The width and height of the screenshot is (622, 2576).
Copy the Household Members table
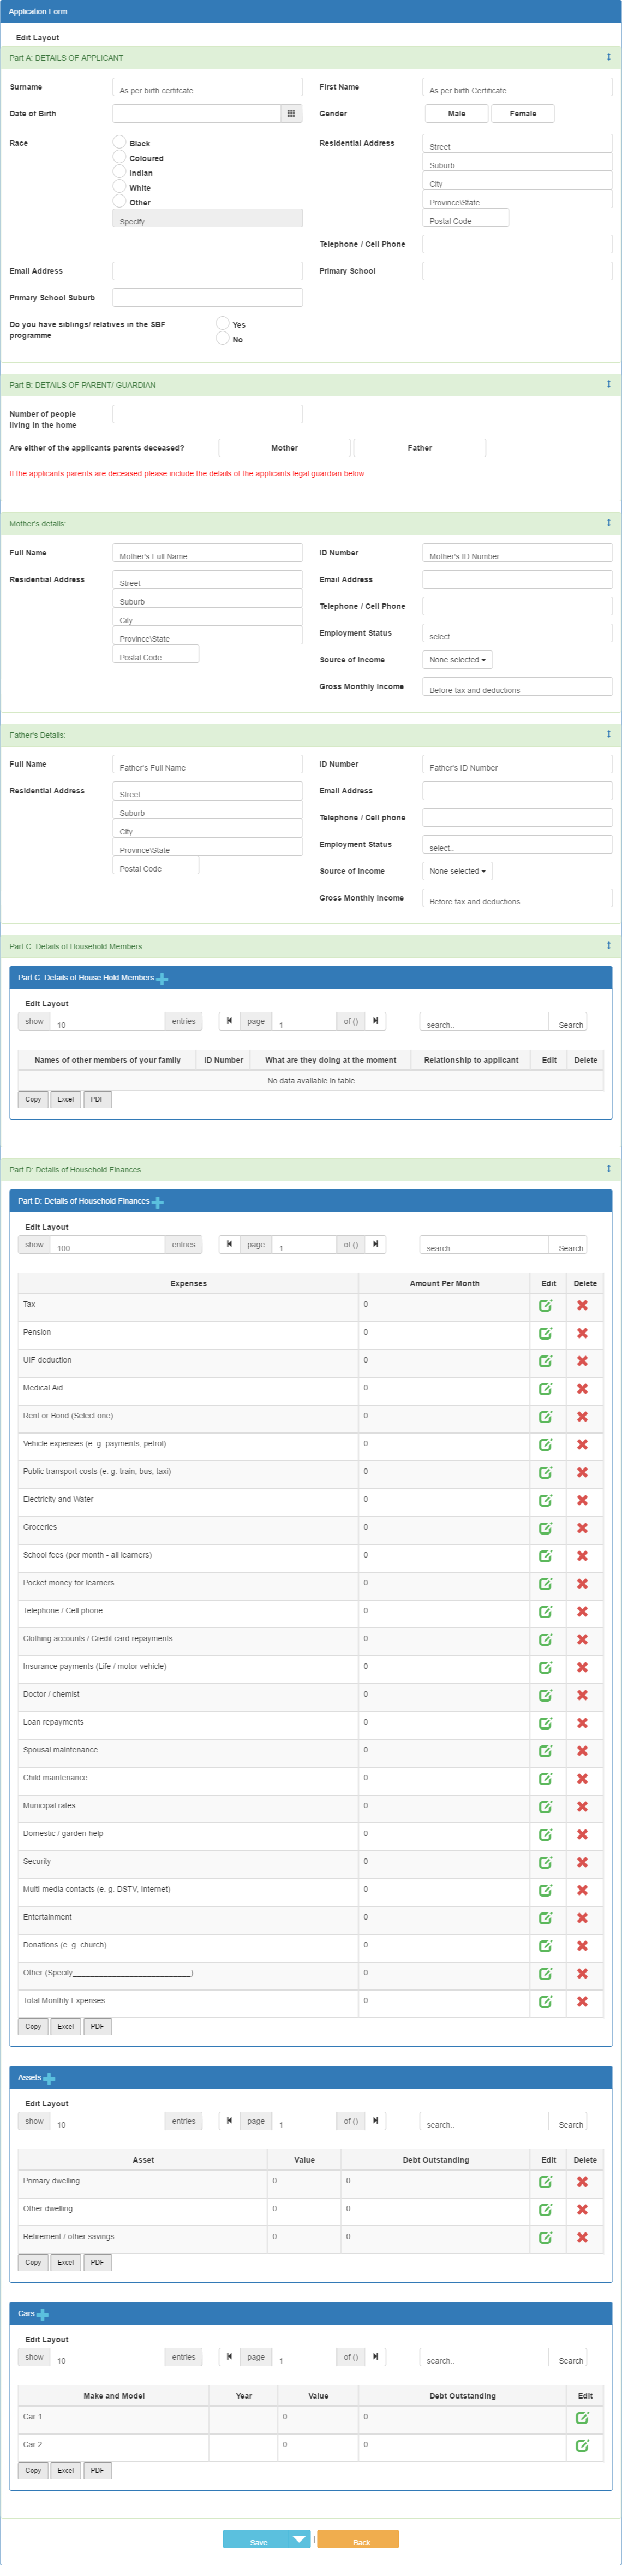(x=33, y=1099)
